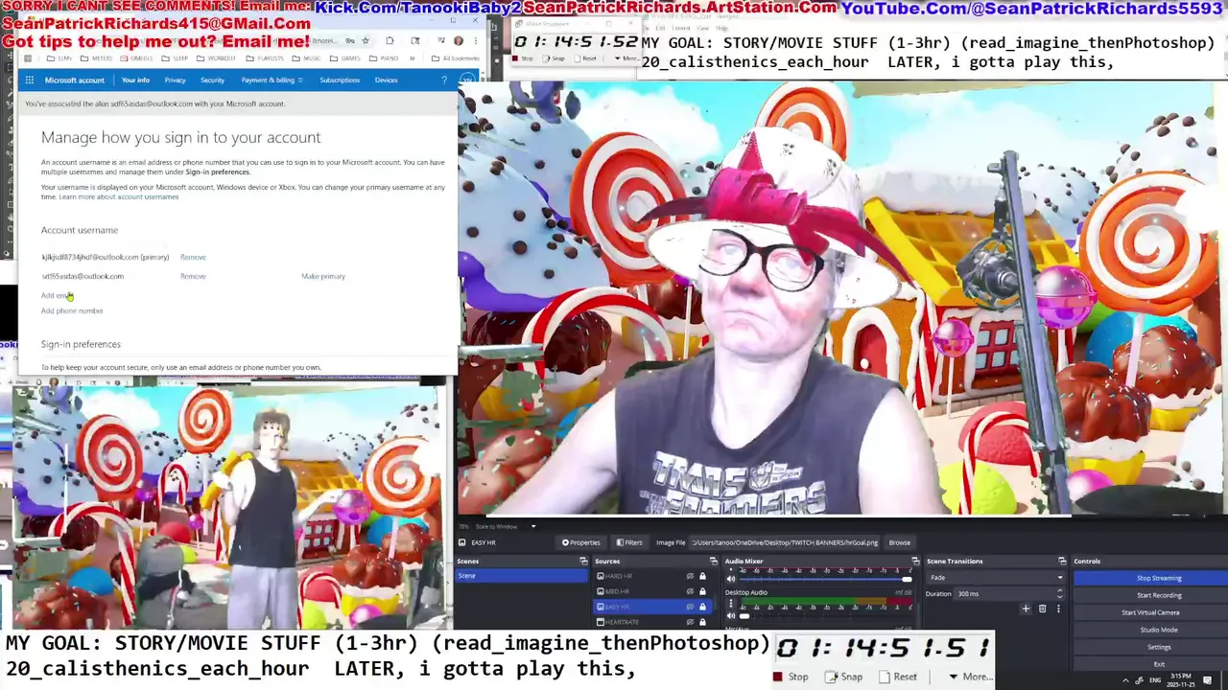Toggle lock on MED HR source
Image resolution: width=1228 pixels, height=690 pixels.
click(702, 591)
